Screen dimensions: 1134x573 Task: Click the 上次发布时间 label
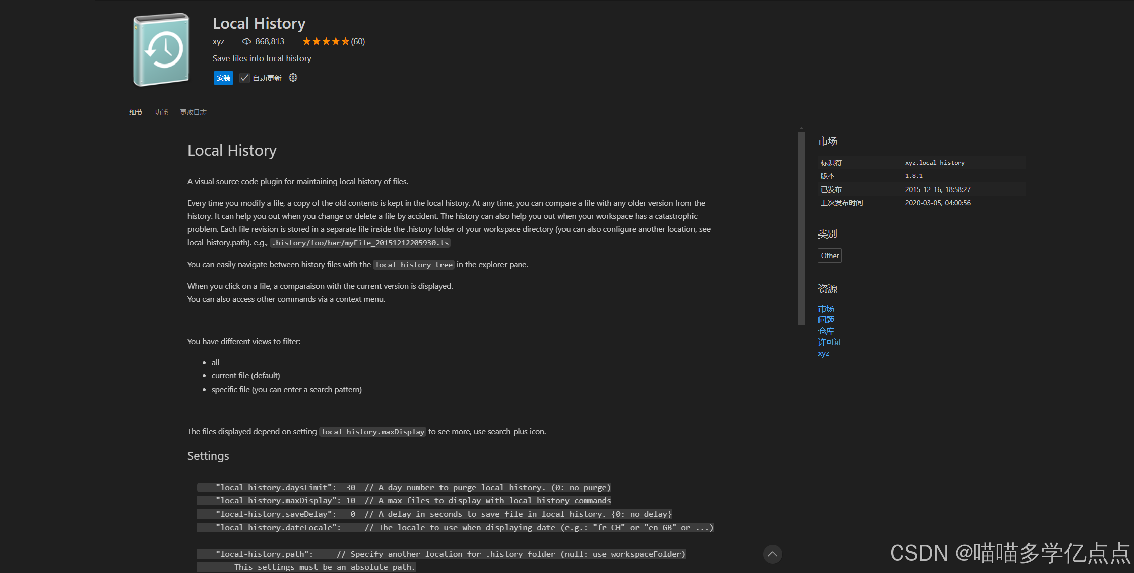point(841,203)
